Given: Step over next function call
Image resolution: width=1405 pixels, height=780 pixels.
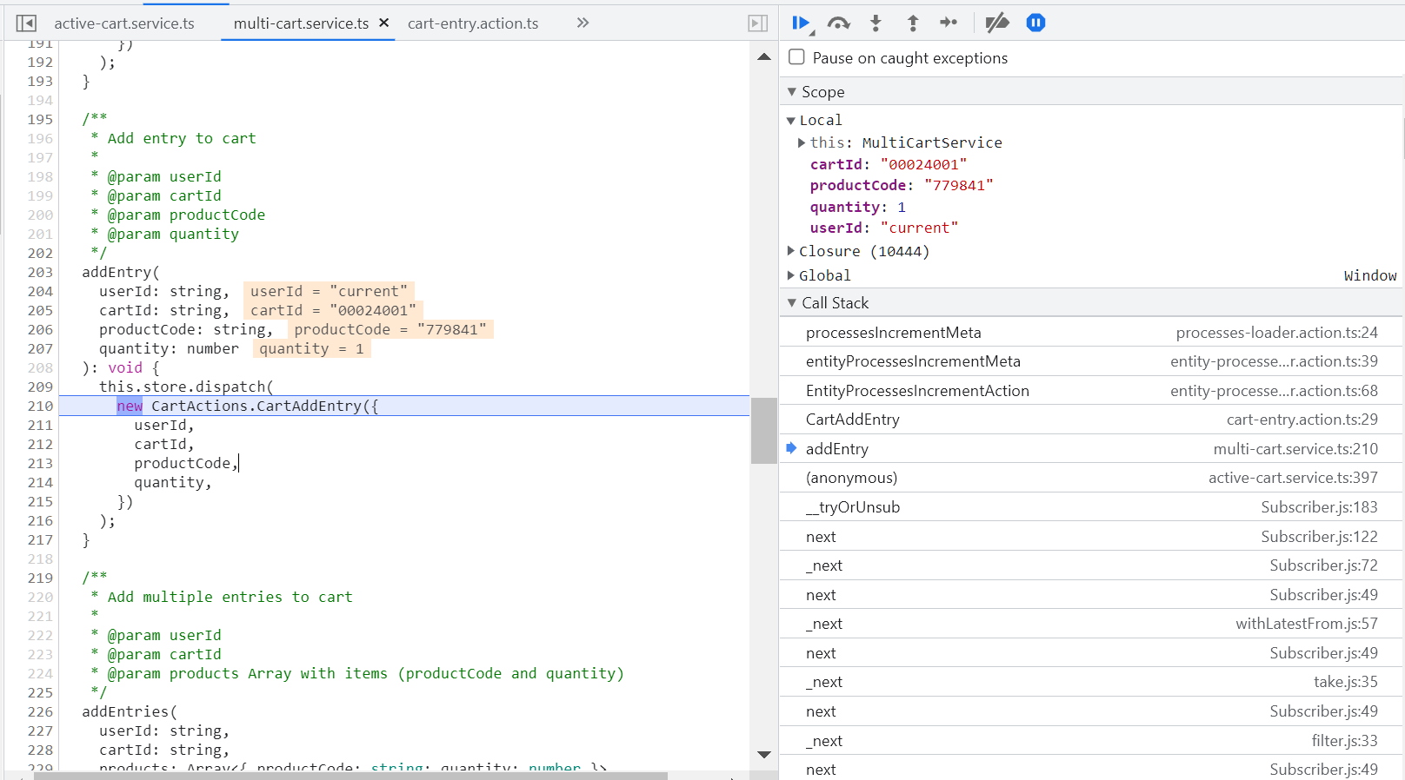Looking at the screenshot, I should point(839,23).
